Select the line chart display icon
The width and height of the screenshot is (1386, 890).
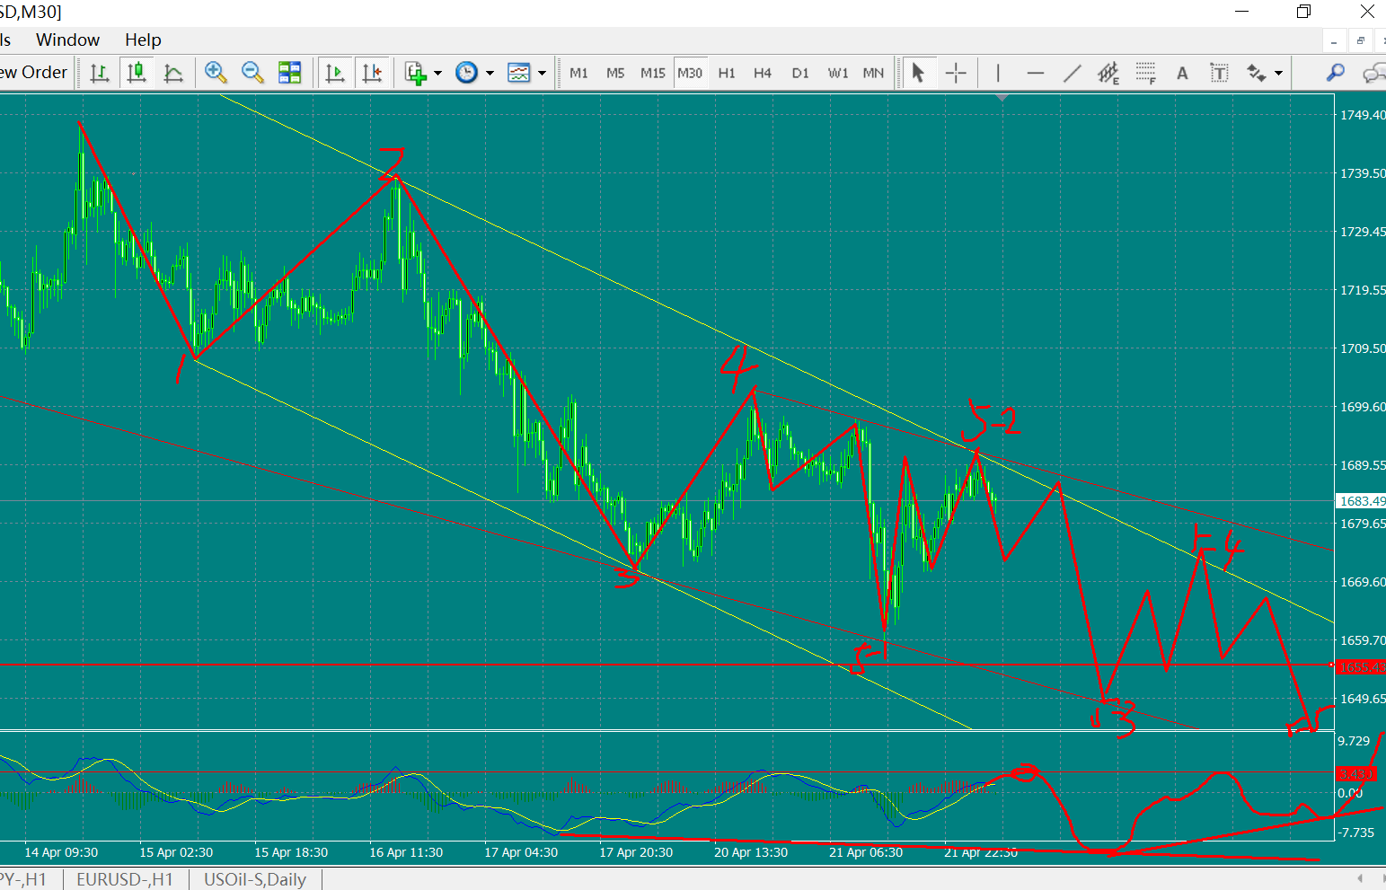173,73
